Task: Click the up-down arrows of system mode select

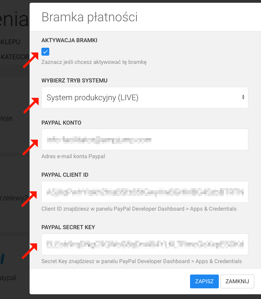Action: coord(243,97)
